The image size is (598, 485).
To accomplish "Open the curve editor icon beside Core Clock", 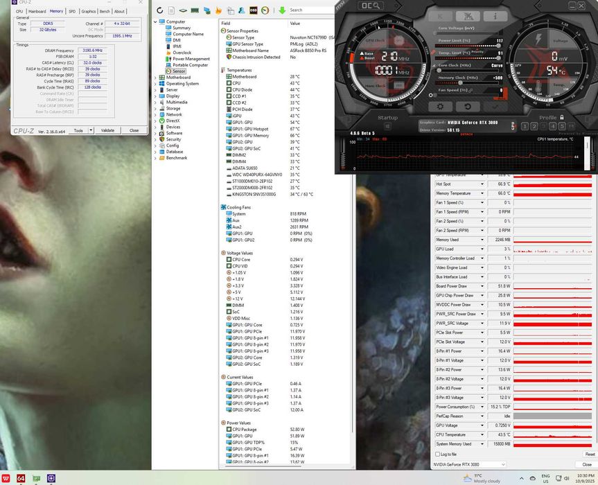I will tap(434, 66).
